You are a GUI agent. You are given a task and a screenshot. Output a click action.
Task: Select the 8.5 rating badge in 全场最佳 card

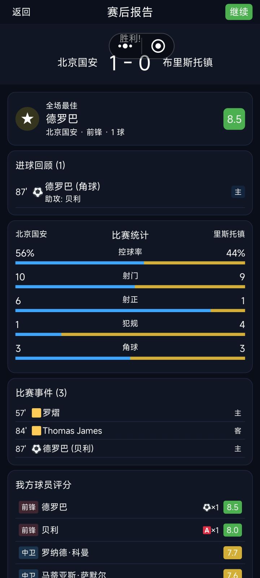[234, 119]
